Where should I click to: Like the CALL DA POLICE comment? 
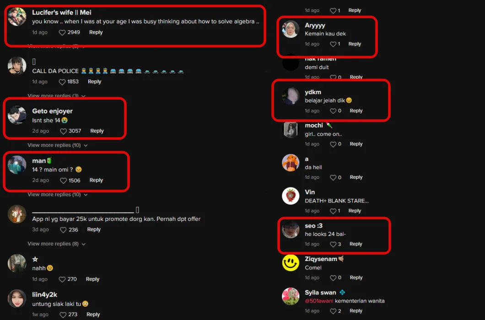point(62,82)
